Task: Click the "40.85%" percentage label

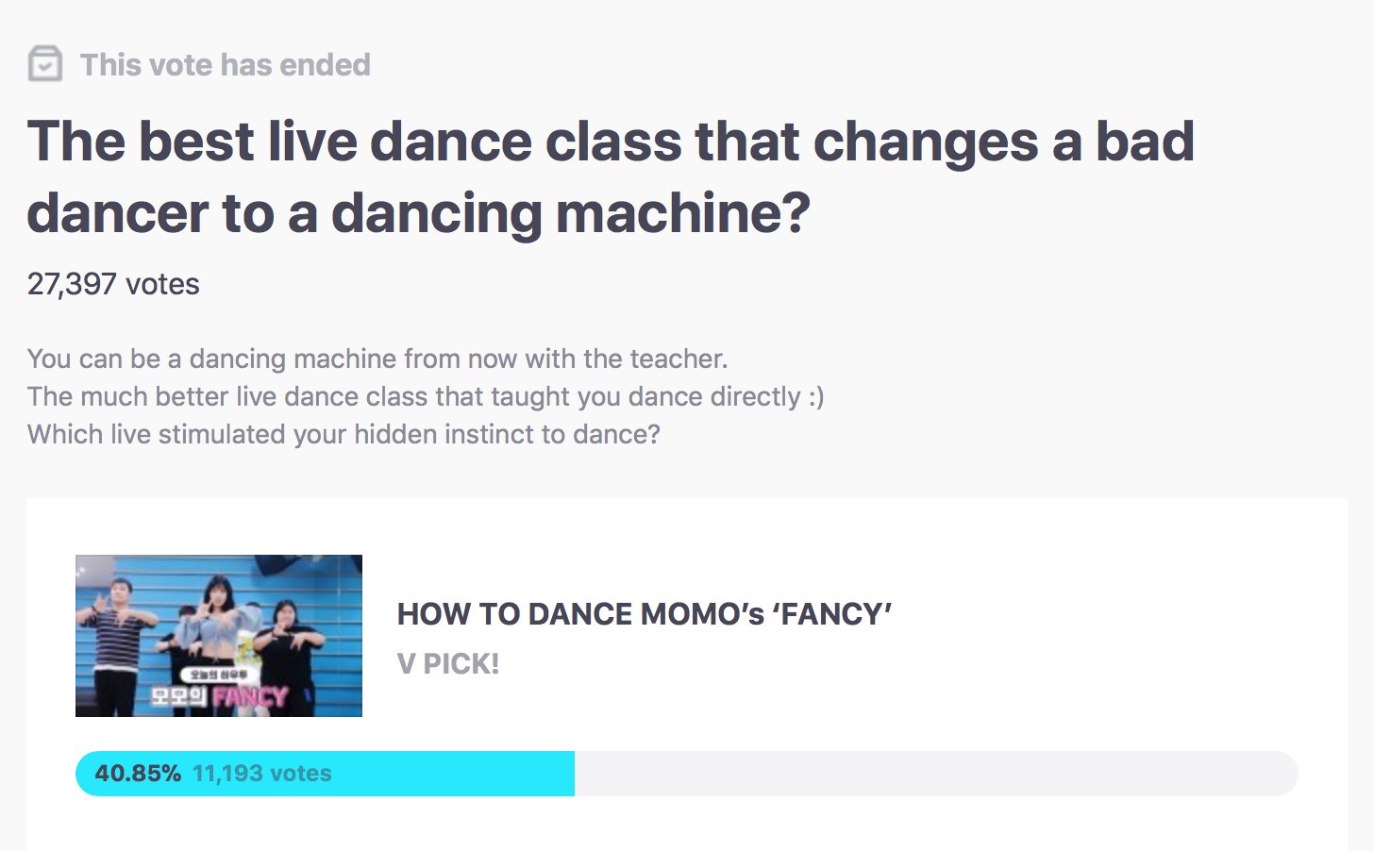Action: (138, 774)
